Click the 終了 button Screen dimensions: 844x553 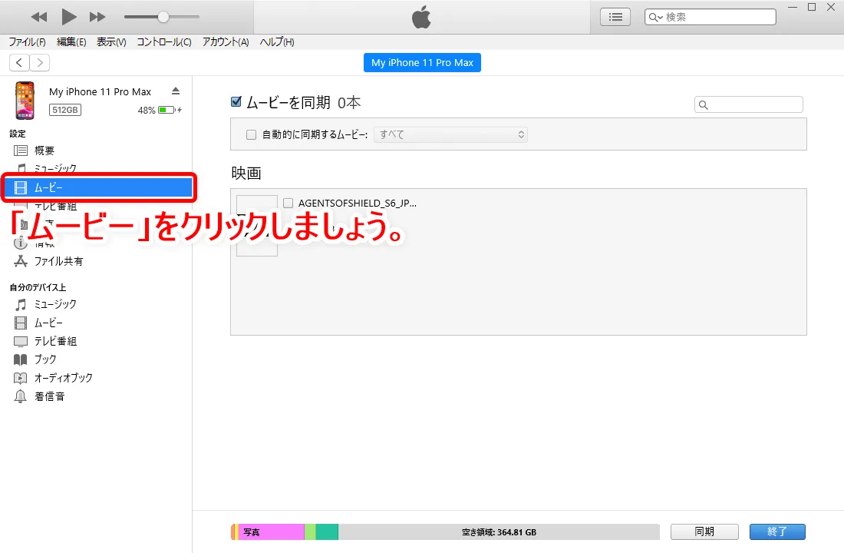(x=777, y=532)
